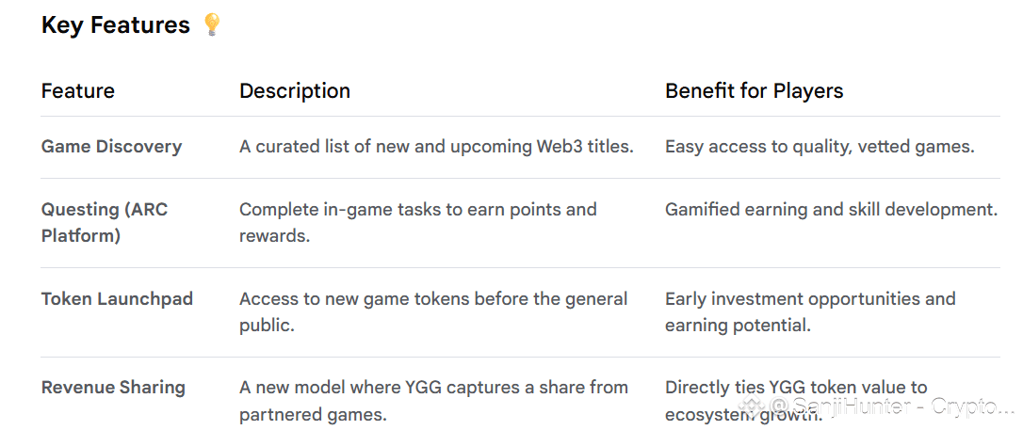1023x430 pixels.
Task: Click the Description column header
Action: click(295, 90)
